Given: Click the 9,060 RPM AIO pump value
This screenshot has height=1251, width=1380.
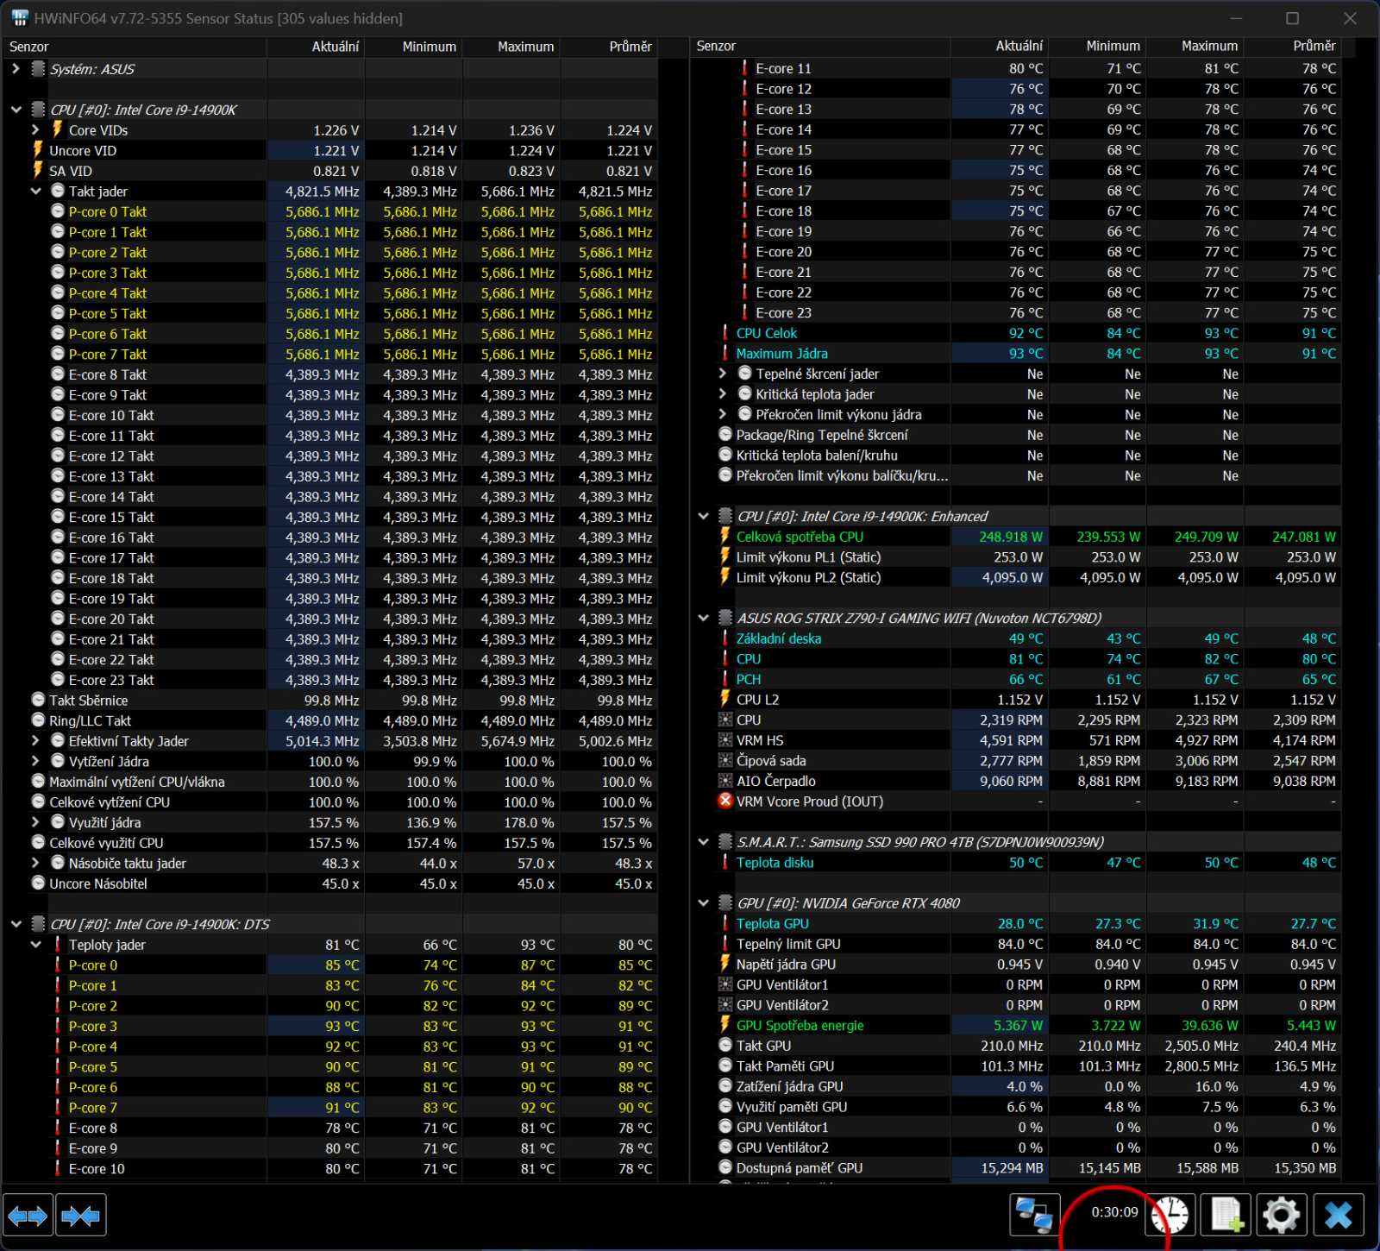Looking at the screenshot, I should (1011, 781).
